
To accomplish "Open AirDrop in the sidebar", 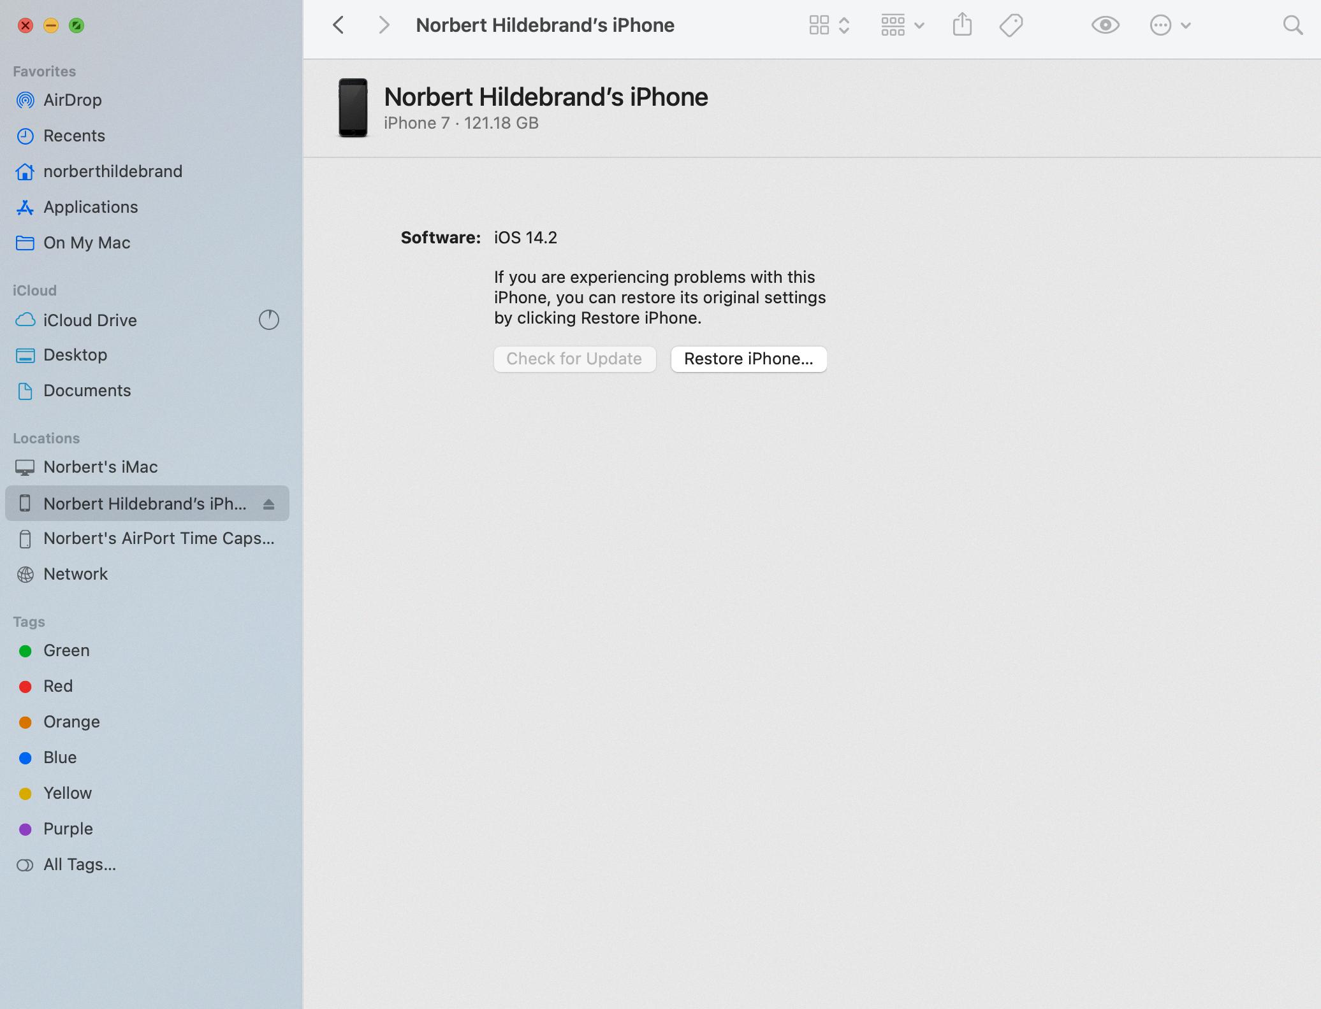I will (x=73, y=100).
